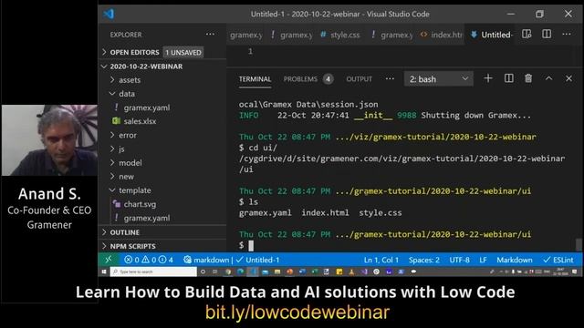Viewport: 584px width, 328px height.
Task: Open remote window indicator in status bar
Action: pos(109,260)
